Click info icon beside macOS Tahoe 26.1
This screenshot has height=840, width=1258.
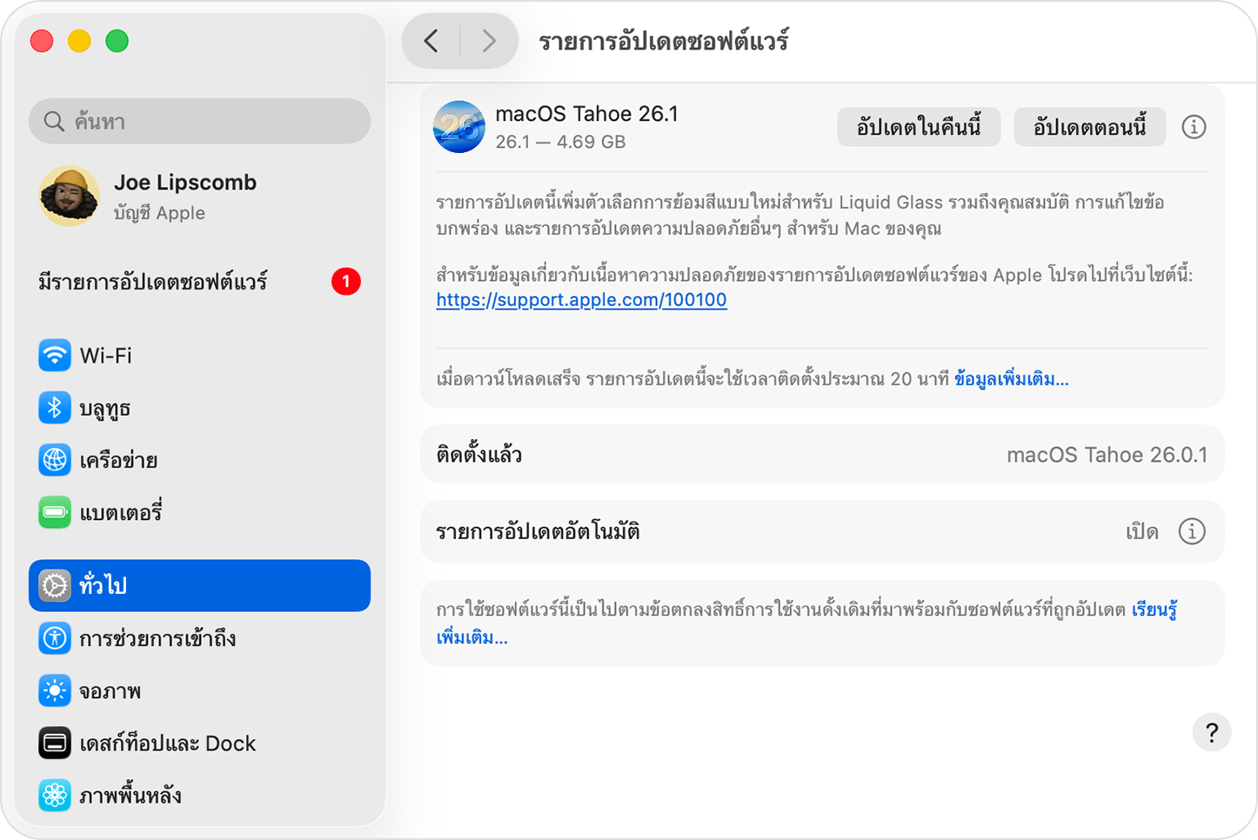pos(1194,127)
